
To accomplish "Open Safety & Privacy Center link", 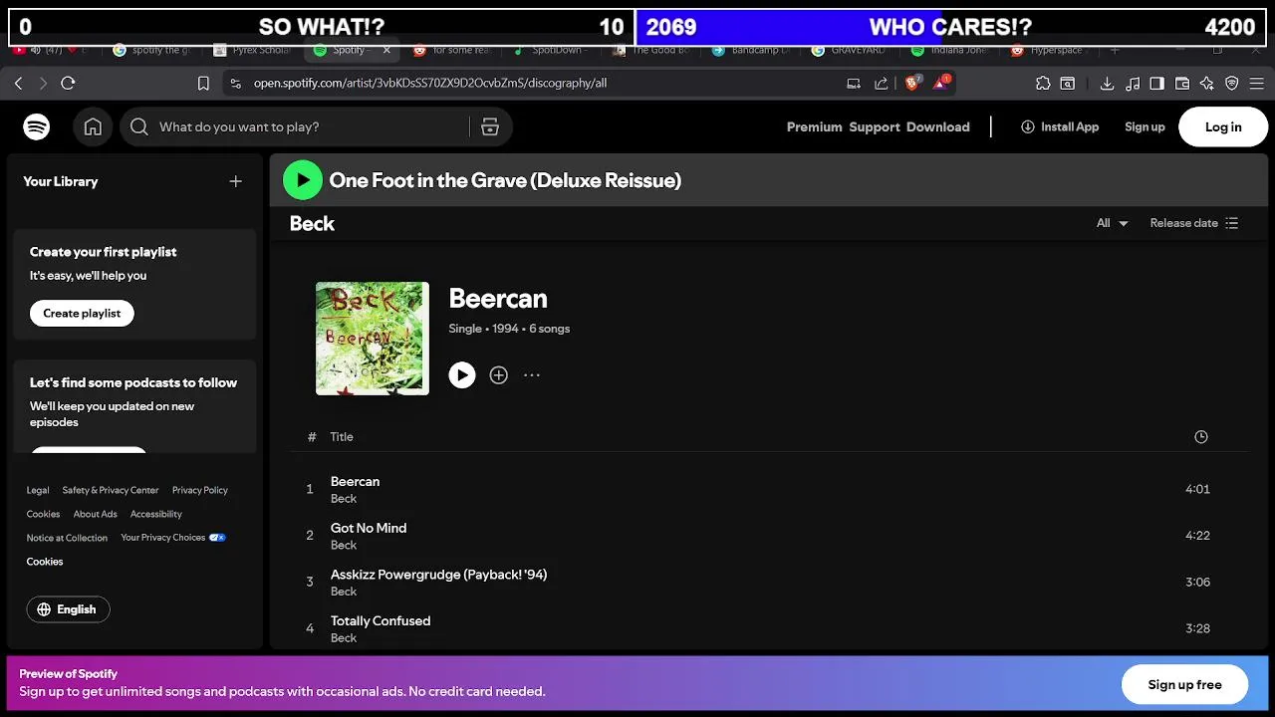I will pos(111,490).
